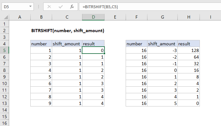The image size is (221, 126).
Task: Click cell B5 containing 1
Action: (x=41, y=50)
